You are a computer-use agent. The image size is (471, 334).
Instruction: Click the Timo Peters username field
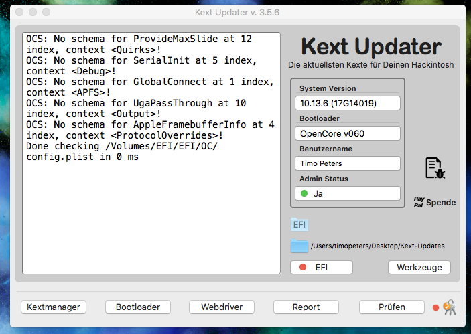click(348, 163)
